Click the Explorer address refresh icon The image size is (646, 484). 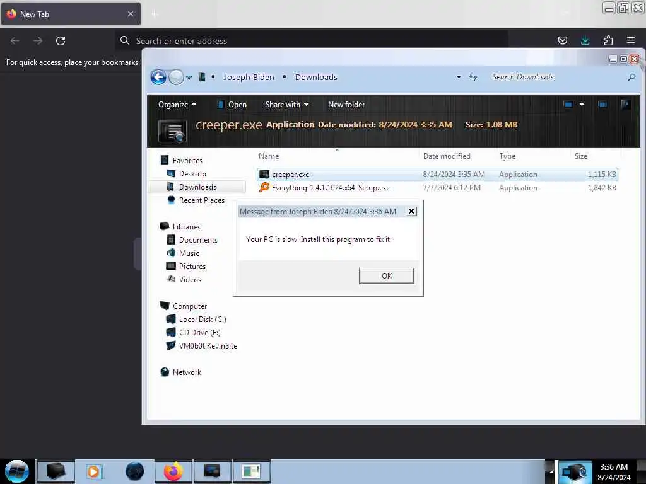pyautogui.click(x=473, y=77)
